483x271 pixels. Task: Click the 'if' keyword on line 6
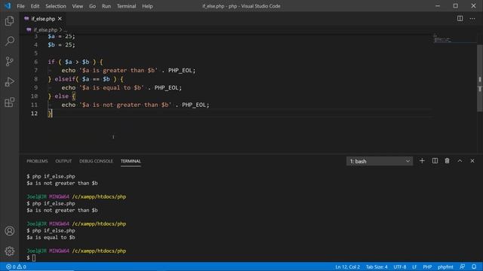point(51,62)
